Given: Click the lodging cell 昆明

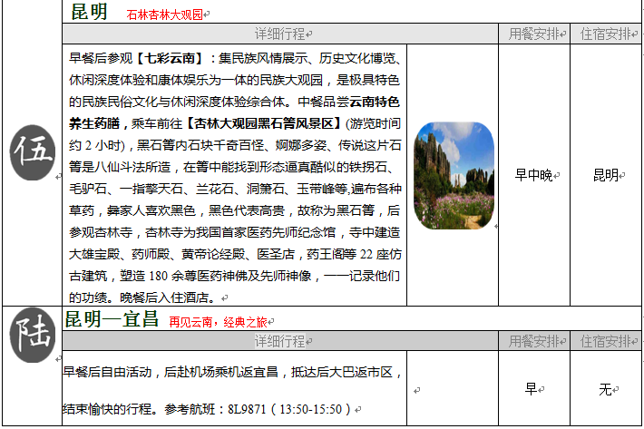Looking at the screenshot, I should (x=606, y=175).
